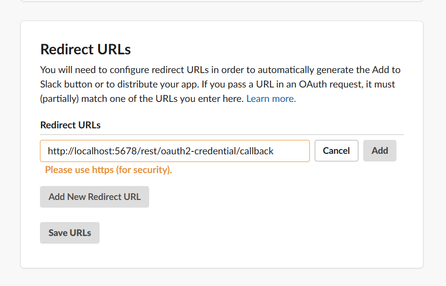Click the https security warning message
The height and width of the screenshot is (286, 446).
tap(108, 170)
